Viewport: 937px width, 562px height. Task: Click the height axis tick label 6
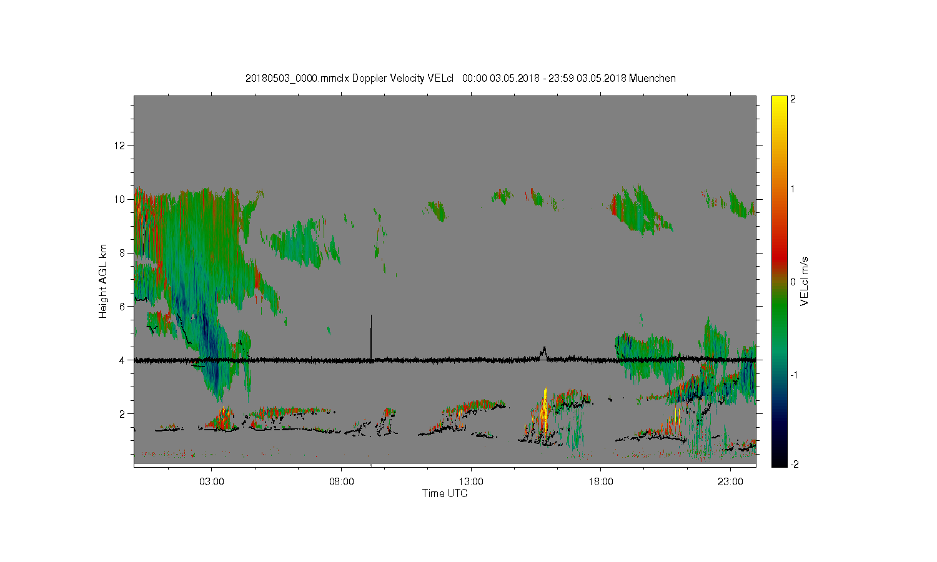click(123, 307)
